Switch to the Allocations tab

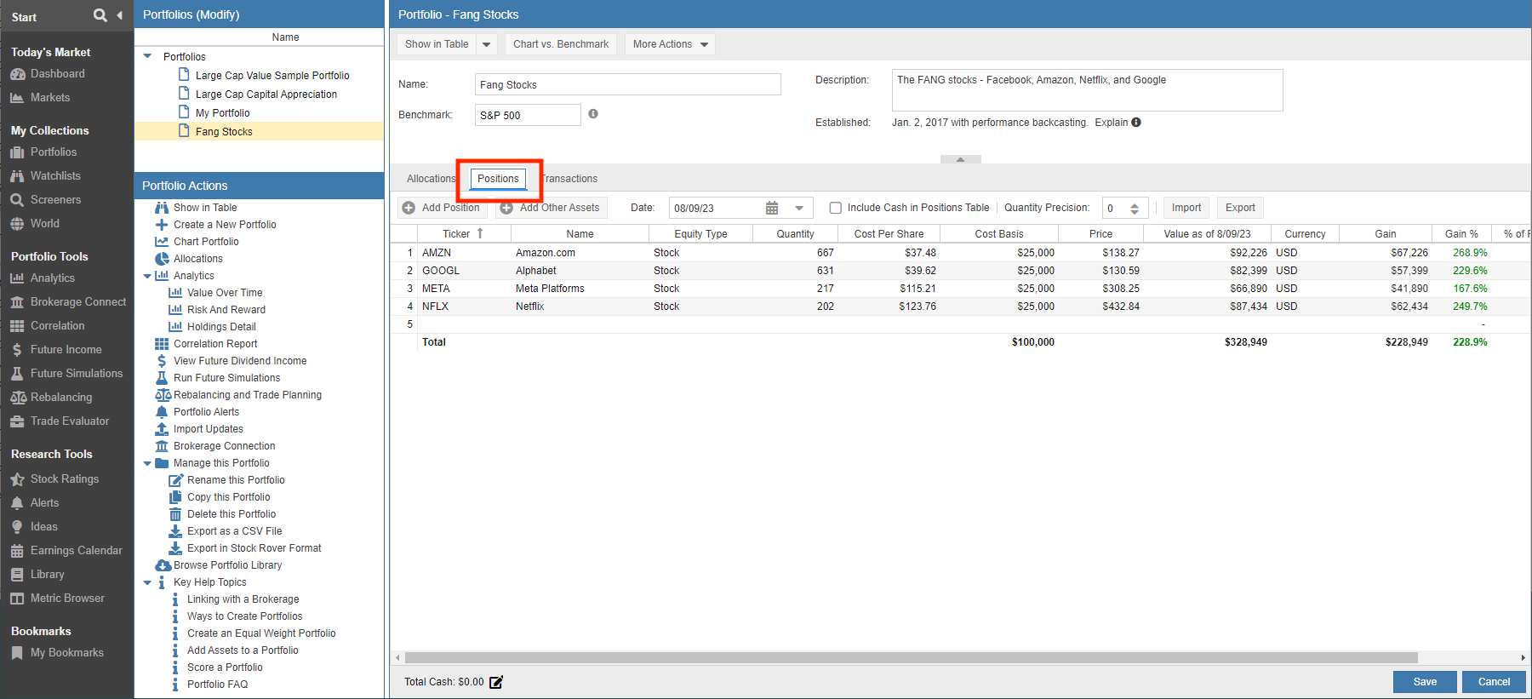pyautogui.click(x=431, y=179)
